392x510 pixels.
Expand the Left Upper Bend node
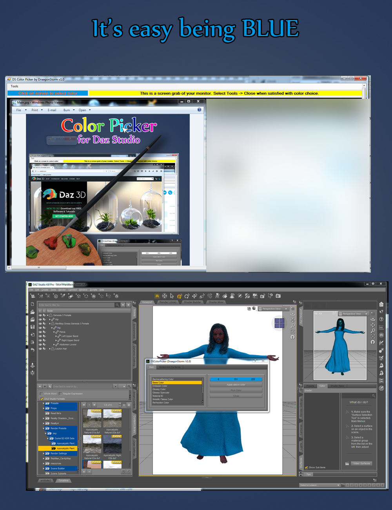point(57,336)
